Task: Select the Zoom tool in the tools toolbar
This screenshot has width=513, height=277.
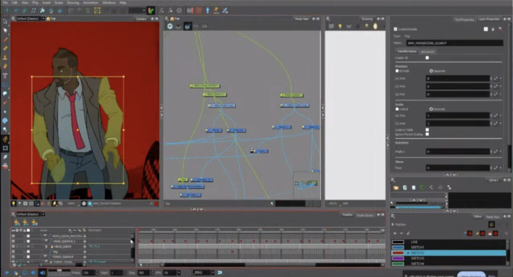Action: point(5,129)
